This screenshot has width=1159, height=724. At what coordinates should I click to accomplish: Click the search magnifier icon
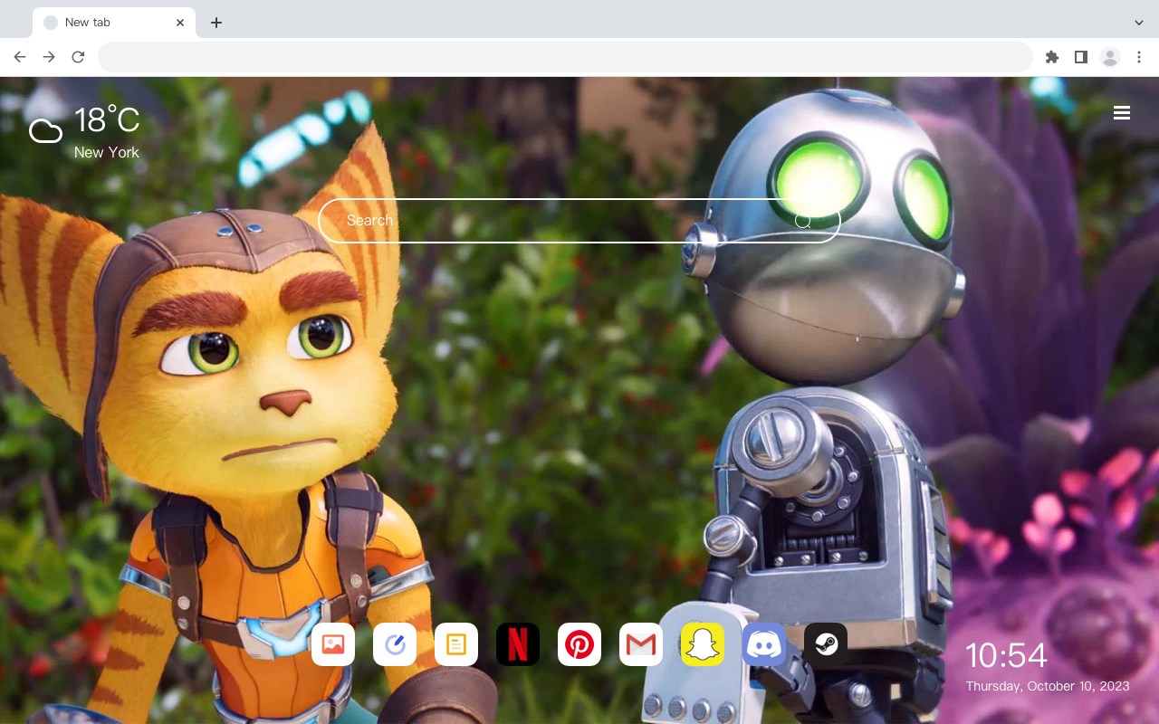coord(803,221)
